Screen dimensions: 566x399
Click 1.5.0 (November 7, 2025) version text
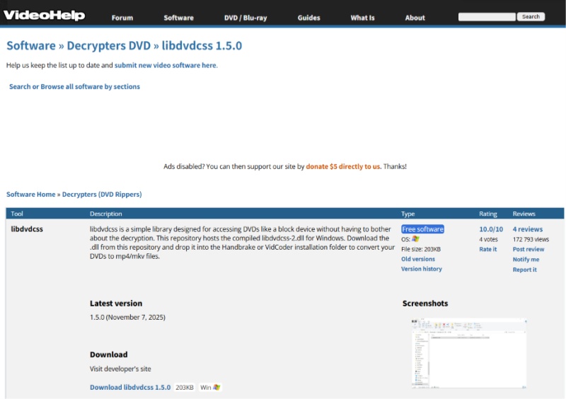(x=127, y=317)
